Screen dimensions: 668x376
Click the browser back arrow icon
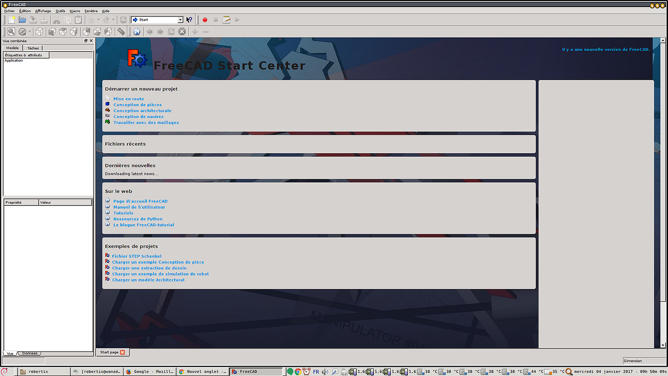pyautogui.click(x=149, y=31)
